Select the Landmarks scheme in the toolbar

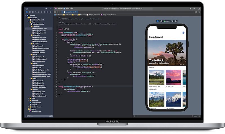point(59,9)
